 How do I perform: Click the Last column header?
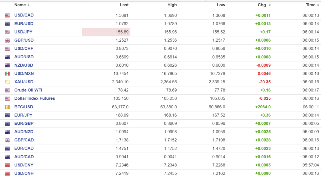(x=124, y=5)
